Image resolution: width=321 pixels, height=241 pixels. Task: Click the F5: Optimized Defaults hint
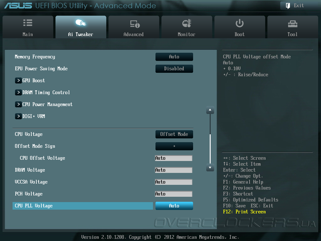pos(250,200)
